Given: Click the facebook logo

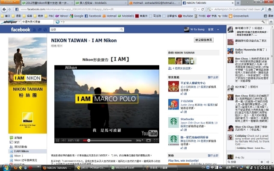Looking at the screenshot, I should [x=21, y=29].
